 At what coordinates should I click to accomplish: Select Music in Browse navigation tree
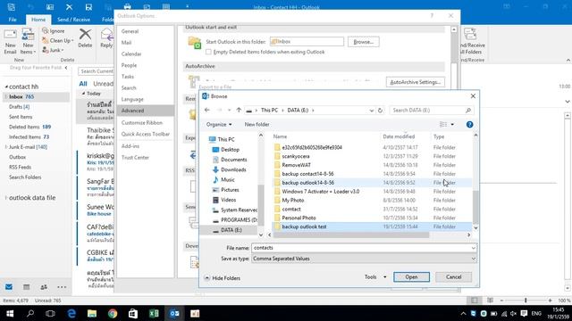tap(227, 180)
